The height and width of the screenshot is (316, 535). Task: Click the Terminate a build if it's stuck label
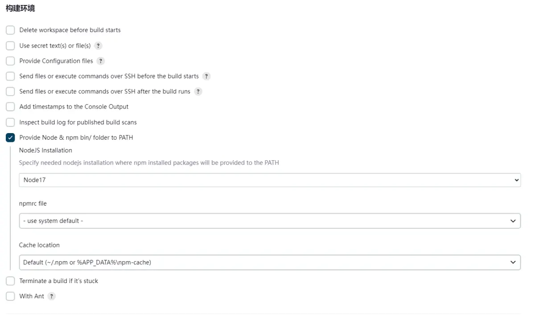pos(58,281)
